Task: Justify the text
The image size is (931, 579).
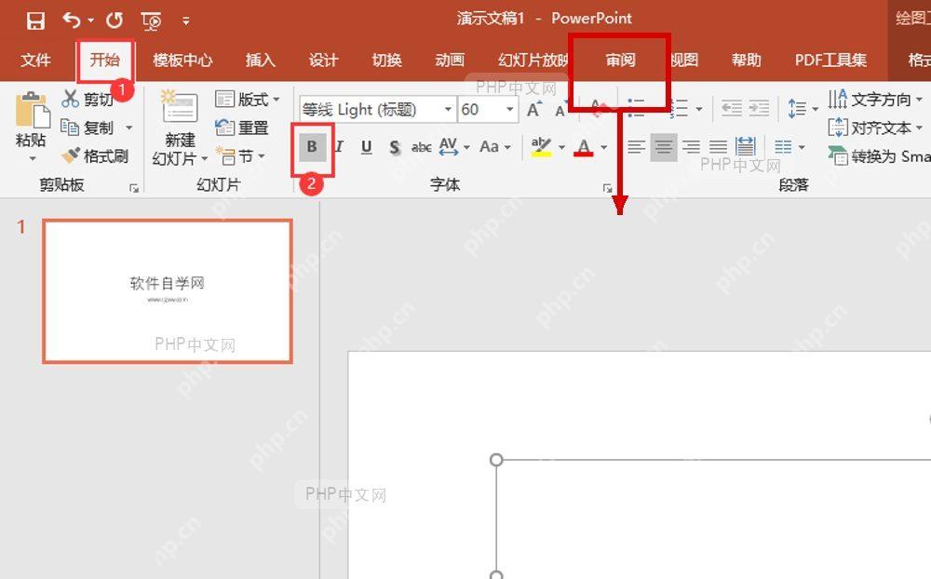Action: click(718, 147)
